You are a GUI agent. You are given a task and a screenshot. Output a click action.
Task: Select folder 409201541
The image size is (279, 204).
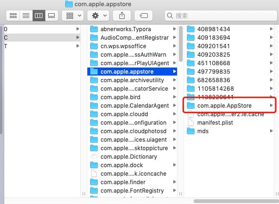tap(229, 46)
